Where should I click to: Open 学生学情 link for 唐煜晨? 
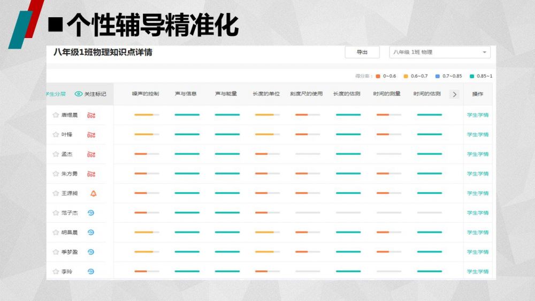pyautogui.click(x=478, y=115)
